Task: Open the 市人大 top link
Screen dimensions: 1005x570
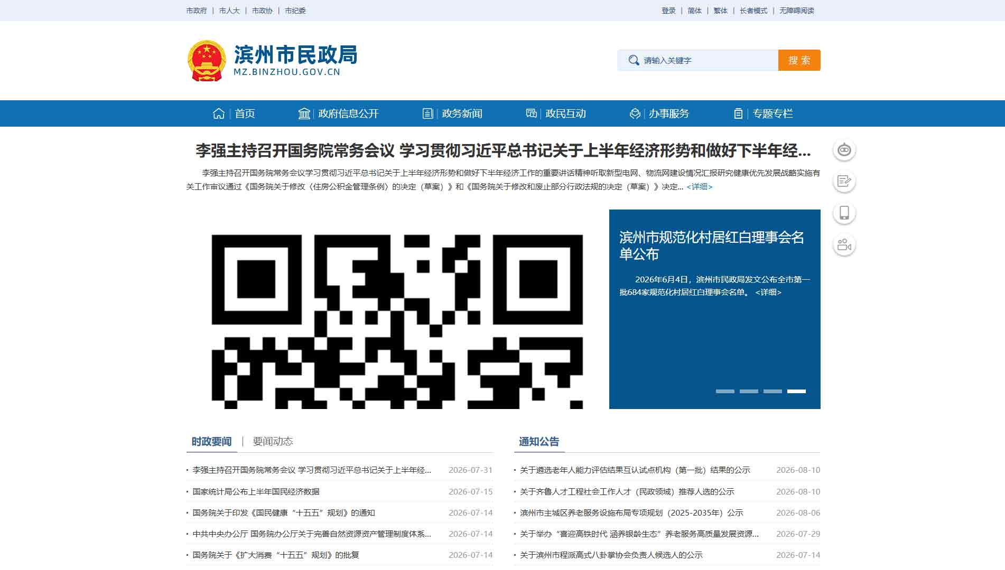Action: pyautogui.click(x=229, y=11)
